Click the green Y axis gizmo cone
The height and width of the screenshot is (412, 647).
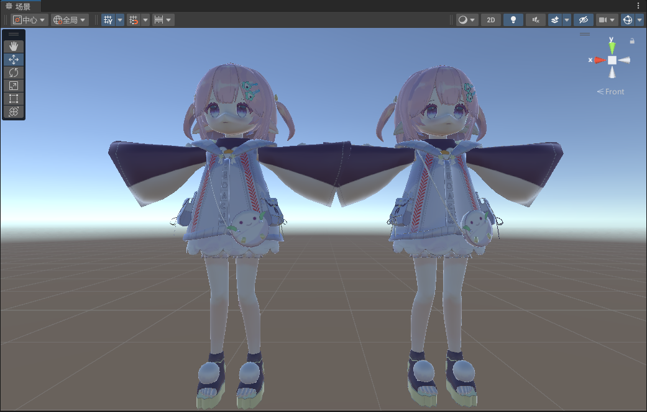tap(612, 47)
